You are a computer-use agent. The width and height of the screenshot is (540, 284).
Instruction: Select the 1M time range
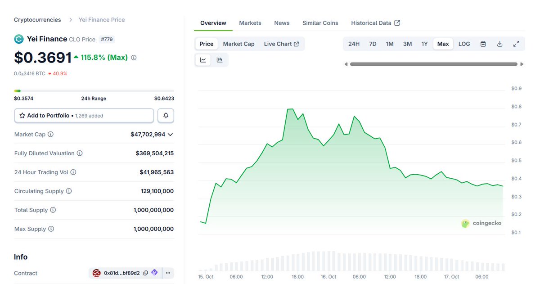[390, 44]
